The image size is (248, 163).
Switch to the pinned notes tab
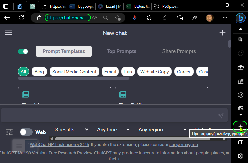tap(20, 6)
